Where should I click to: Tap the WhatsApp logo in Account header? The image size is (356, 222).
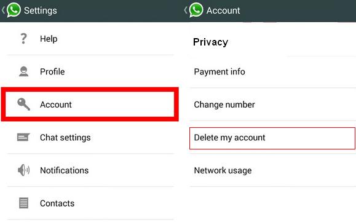[x=196, y=10]
